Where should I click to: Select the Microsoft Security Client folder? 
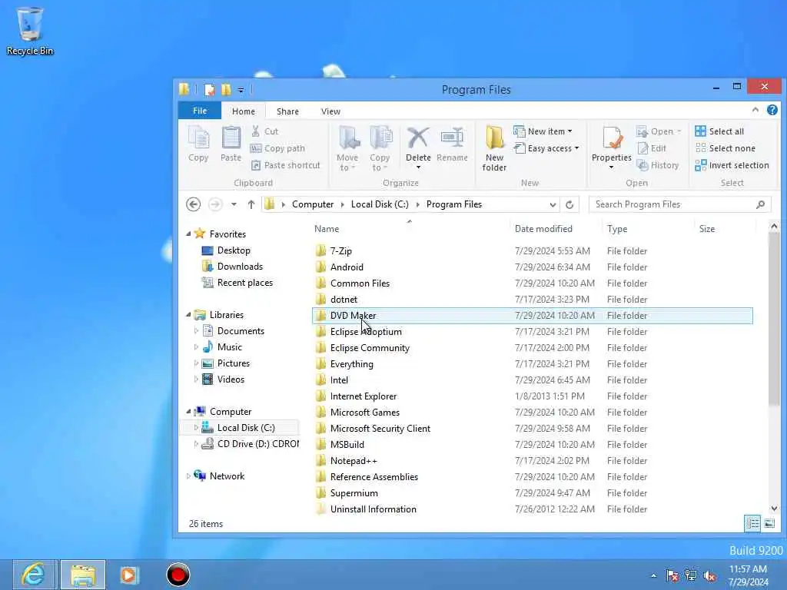[380, 429]
